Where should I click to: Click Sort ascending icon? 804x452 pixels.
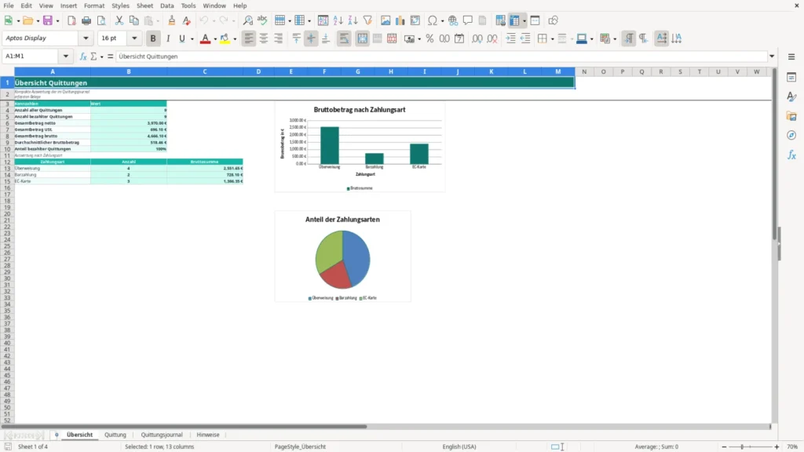coord(338,20)
